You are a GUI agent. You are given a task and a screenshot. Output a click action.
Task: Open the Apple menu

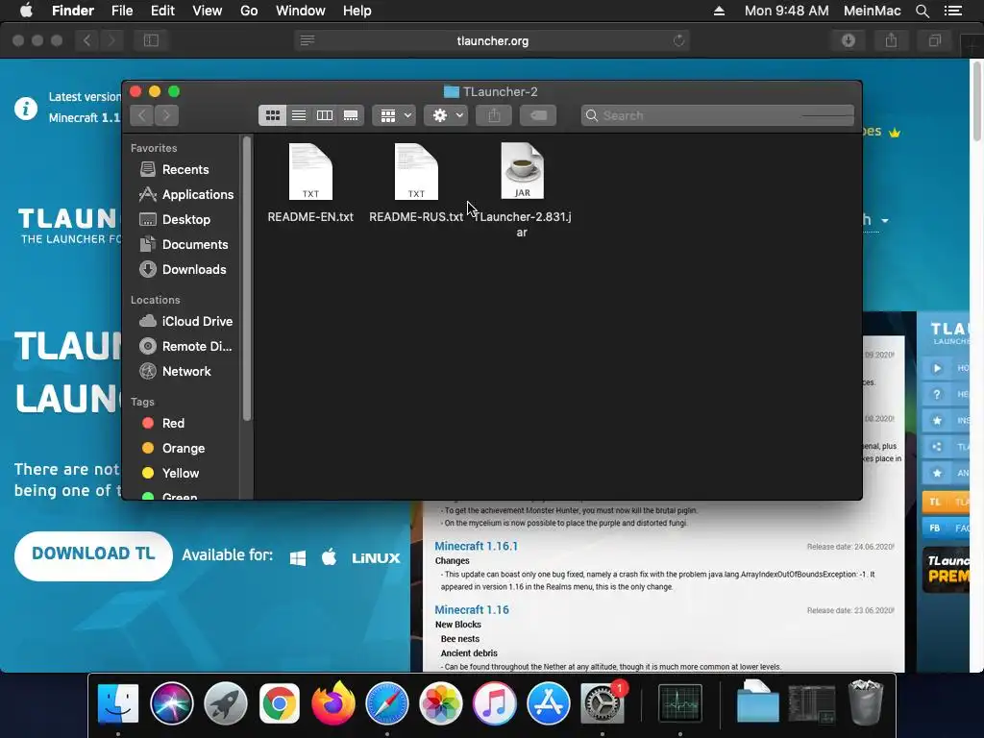pos(26,11)
